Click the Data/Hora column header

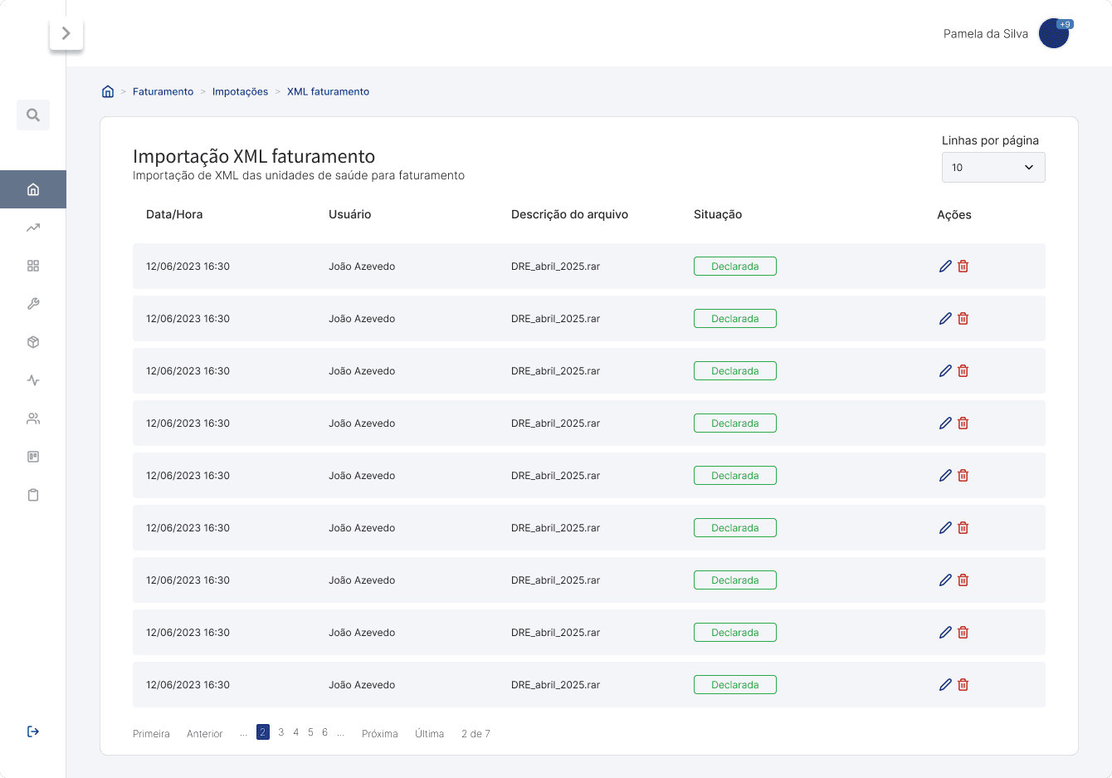tap(174, 214)
